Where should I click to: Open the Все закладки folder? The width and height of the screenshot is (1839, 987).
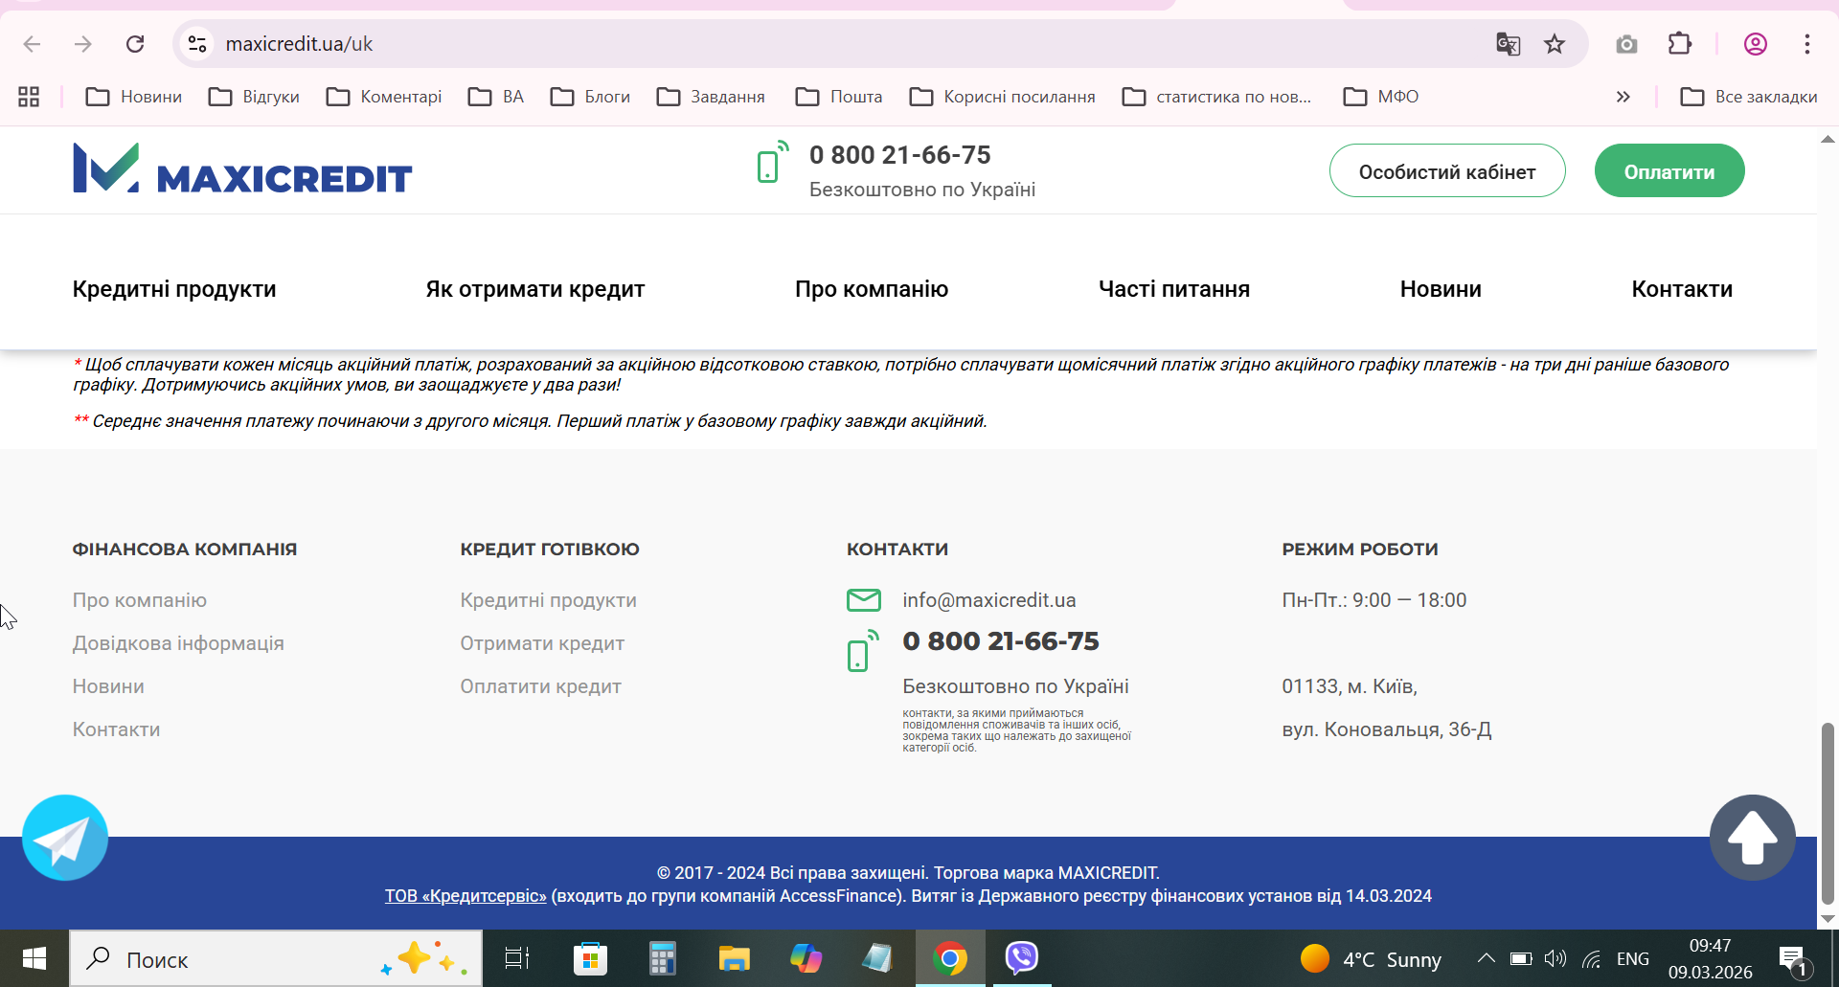[x=1749, y=97]
